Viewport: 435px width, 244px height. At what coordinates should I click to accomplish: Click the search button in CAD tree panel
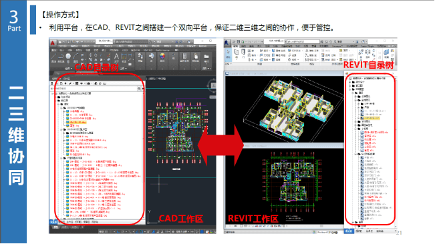(x=139, y=89)
